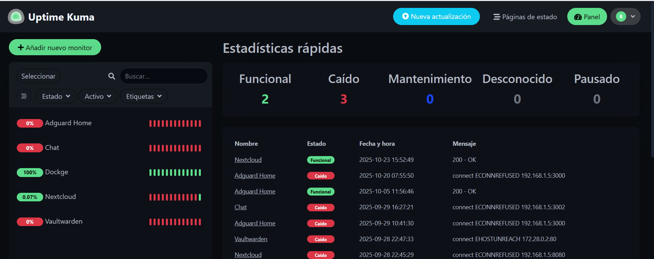Click the Seleccionar button
The width and height of the screenshot is (654, 259).
pos(38,76)
